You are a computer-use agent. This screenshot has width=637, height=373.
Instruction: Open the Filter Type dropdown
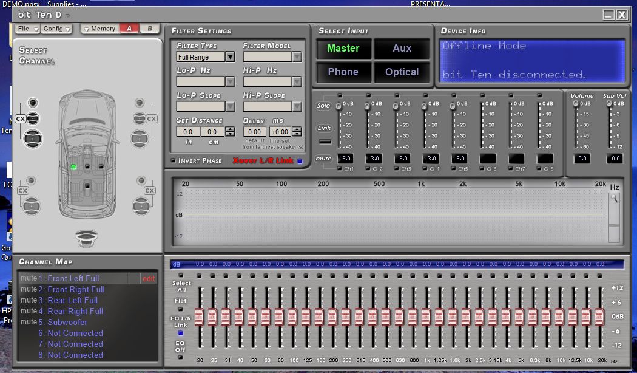pos(229,56)
